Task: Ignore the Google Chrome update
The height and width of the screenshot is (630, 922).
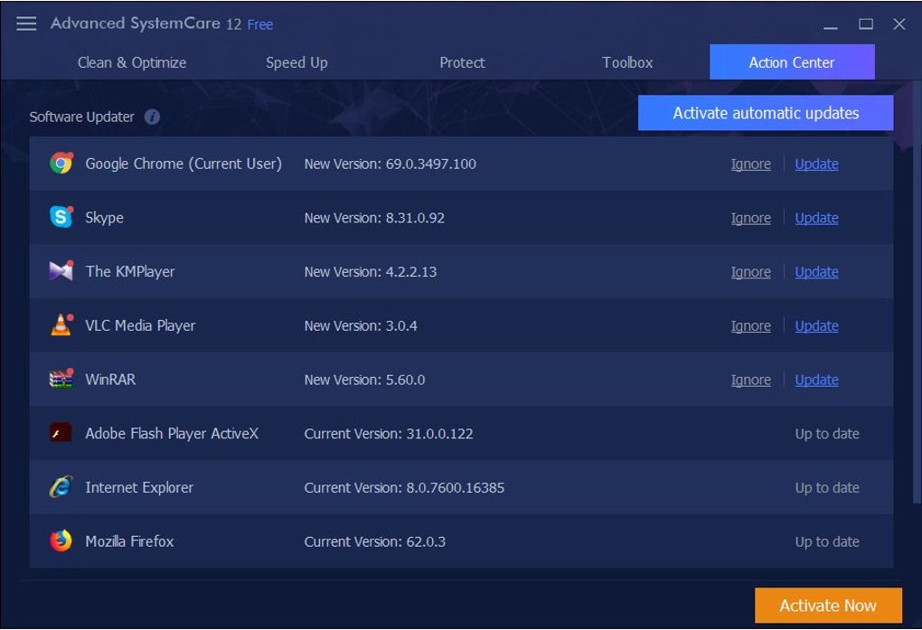Action: (x=751, y=165)
